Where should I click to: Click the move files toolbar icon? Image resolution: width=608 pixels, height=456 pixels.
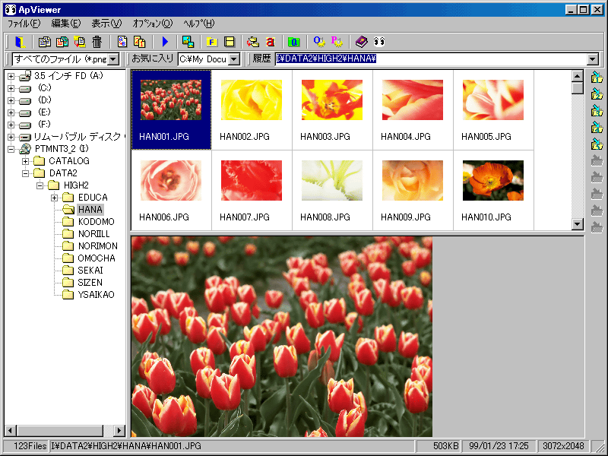click(62, 42)
